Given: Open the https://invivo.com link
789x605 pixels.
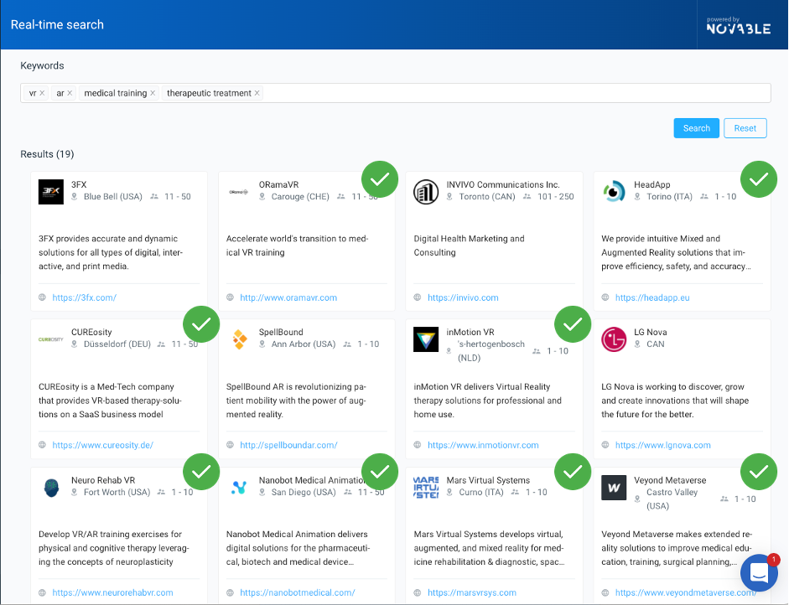Looking at the screenshot, I should pos(463,297).
